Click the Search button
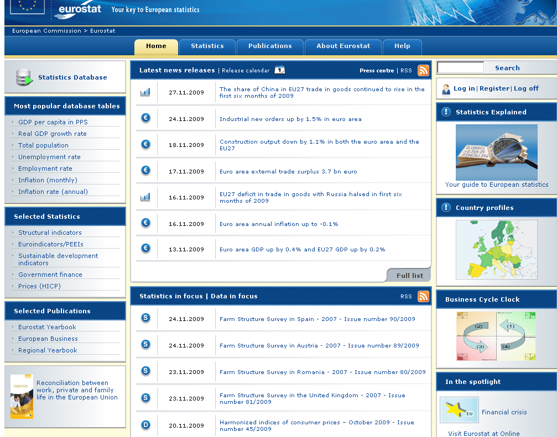 (x=507, y=68)
